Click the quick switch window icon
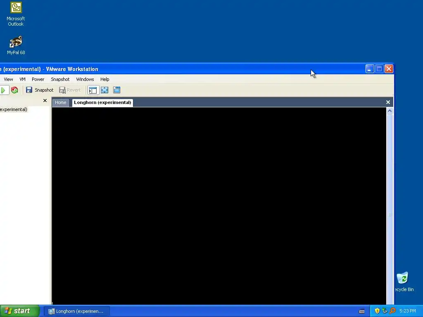Image resolution: width=423 pixels, height=317 pixels. [117, 90]
